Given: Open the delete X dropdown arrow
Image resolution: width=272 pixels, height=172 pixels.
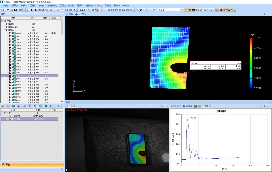Looking at the screenshot, I should (105, 10).
